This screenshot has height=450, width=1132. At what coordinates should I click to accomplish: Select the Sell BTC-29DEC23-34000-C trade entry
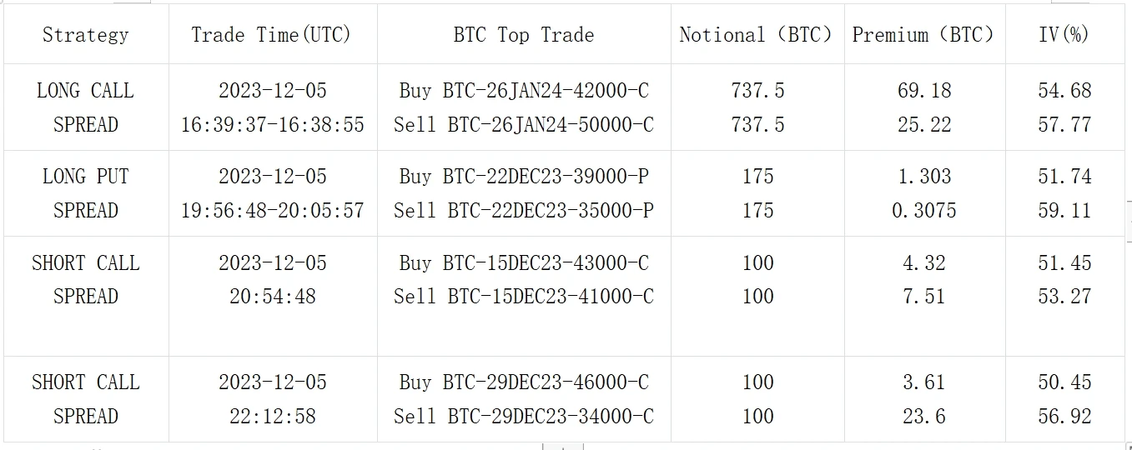pos(524,416)
